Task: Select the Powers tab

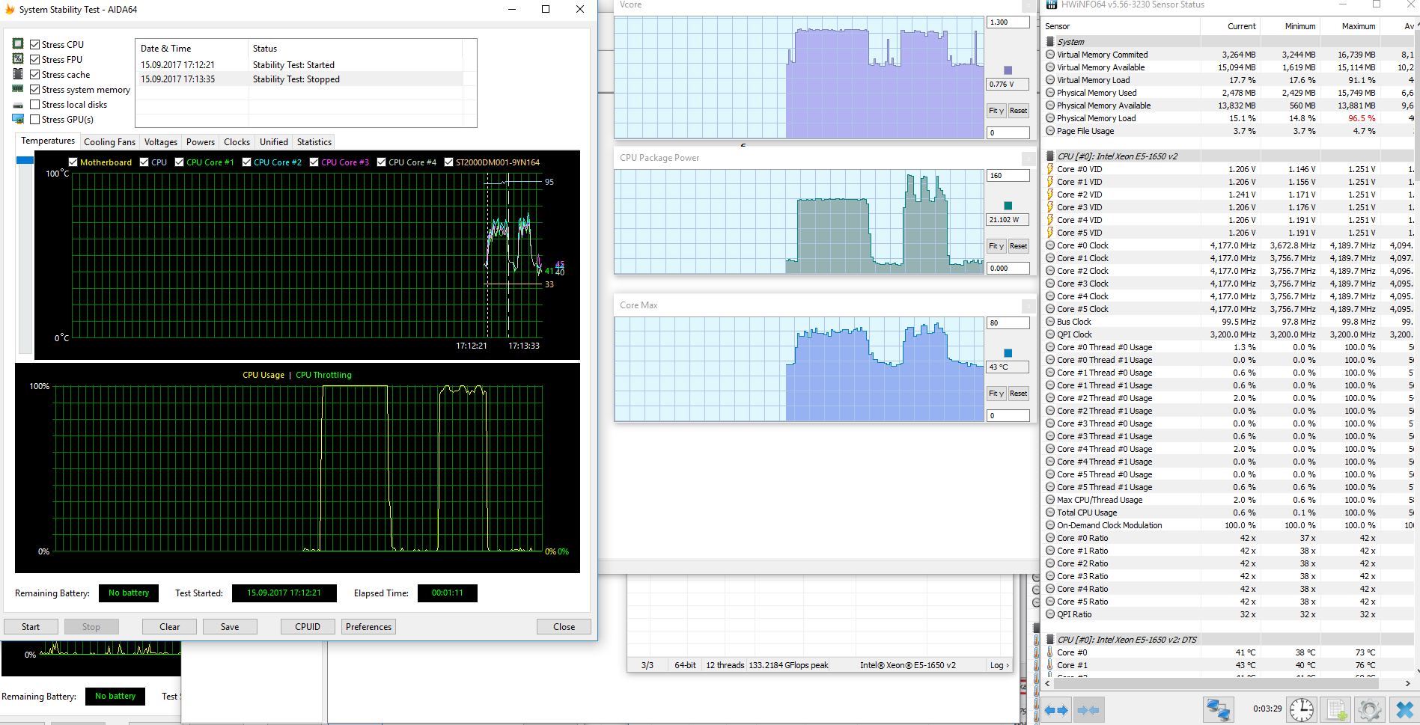Action: point(201,142)
